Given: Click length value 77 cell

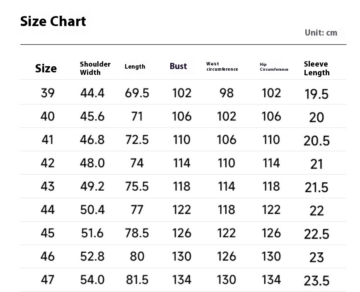Looking at the screenshot, I should (137, 210).
